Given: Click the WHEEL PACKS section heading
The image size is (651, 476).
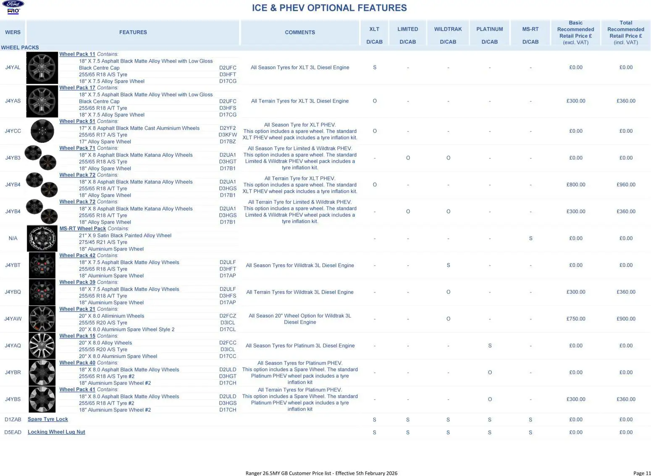Looking at the screenshot, I should pos(20,47).
